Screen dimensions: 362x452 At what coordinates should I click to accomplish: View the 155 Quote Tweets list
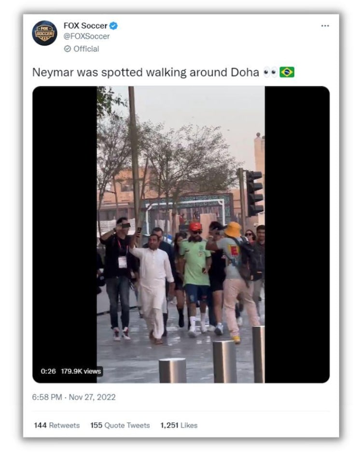pos(120,425)
